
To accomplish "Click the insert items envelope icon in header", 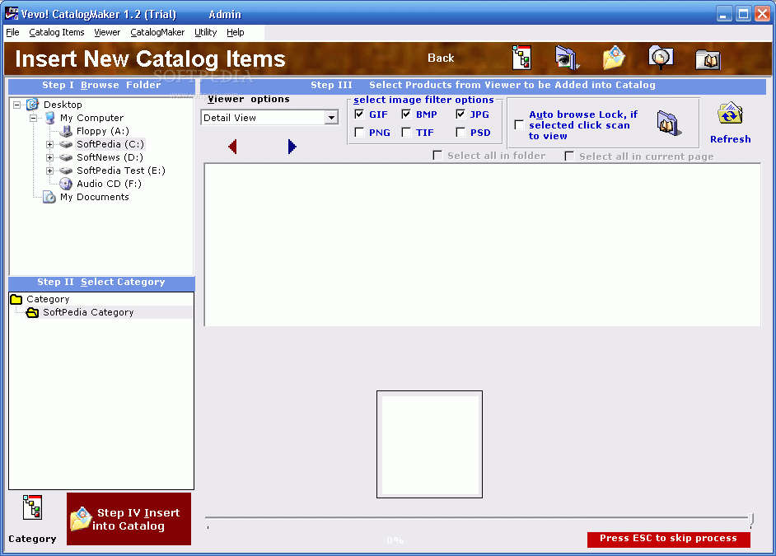I will 614,58.
